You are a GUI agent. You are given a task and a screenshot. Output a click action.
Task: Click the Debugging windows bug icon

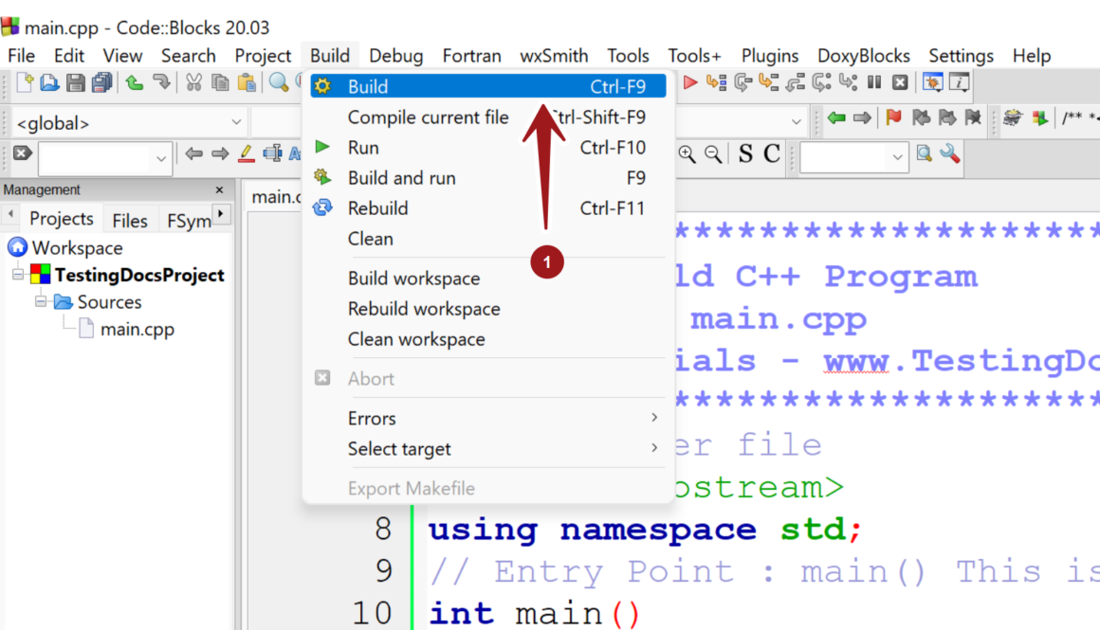pos(933,83)
